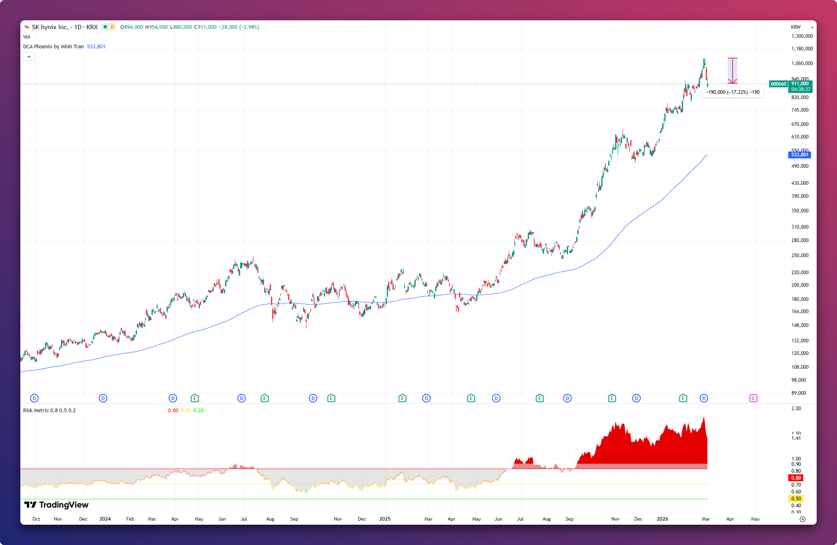
Task: Click the last dividend D marker near Mar 2026
Action: coord(704,398)
